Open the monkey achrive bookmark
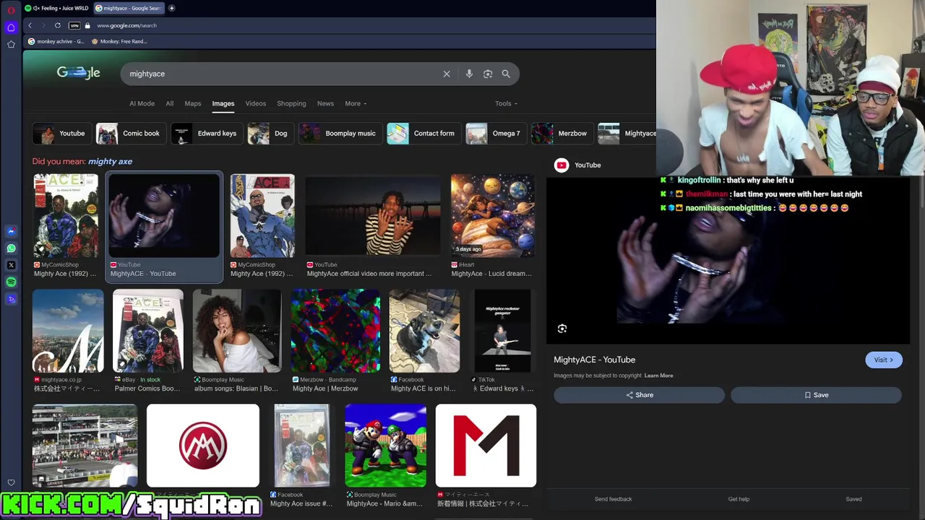Screen dimensions: 925x520 pos(56,41)
